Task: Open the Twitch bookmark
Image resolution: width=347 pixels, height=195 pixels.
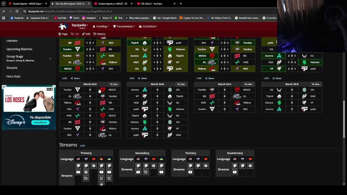Action: 74,18
